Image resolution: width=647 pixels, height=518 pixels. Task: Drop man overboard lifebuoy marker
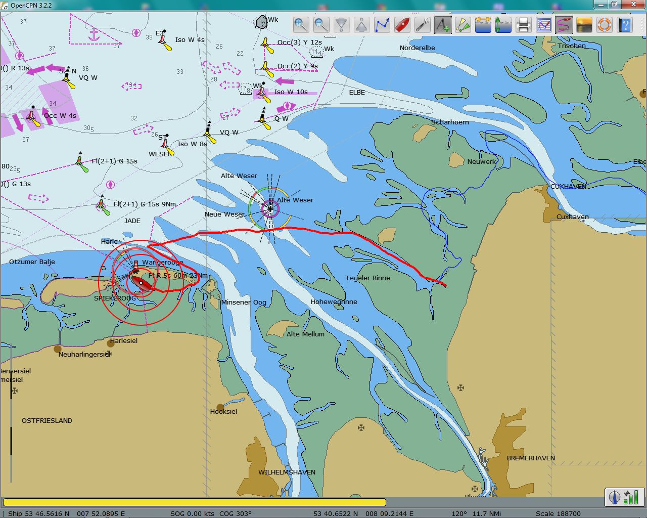point(605,24)
